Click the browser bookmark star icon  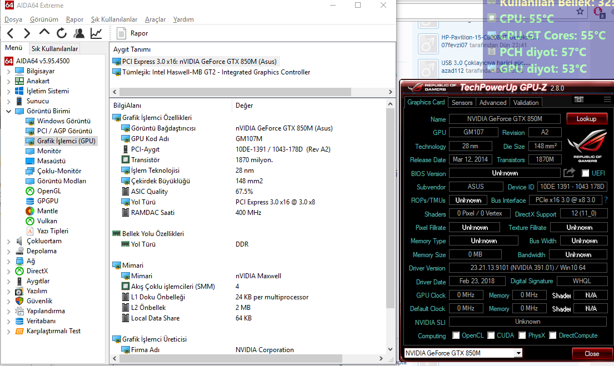click(580, 11)
